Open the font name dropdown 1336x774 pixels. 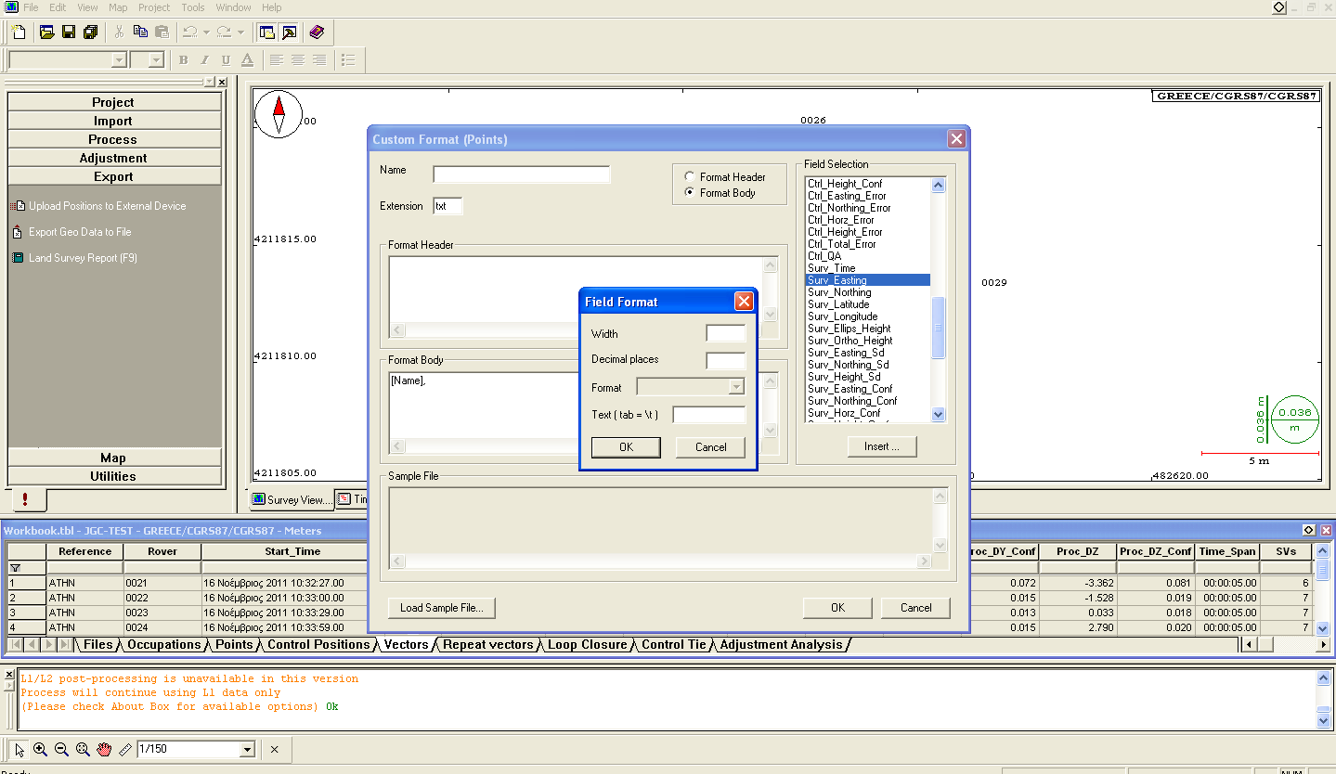click(x=119, y=60)
